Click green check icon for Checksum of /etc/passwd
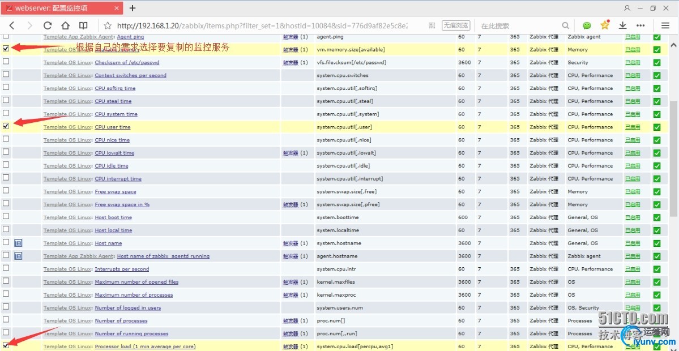Image resolution: width=679 pixels, height=351 pixels. coord(657,63)
